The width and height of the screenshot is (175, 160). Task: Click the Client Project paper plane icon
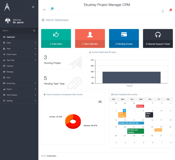[x=4, y=54]
